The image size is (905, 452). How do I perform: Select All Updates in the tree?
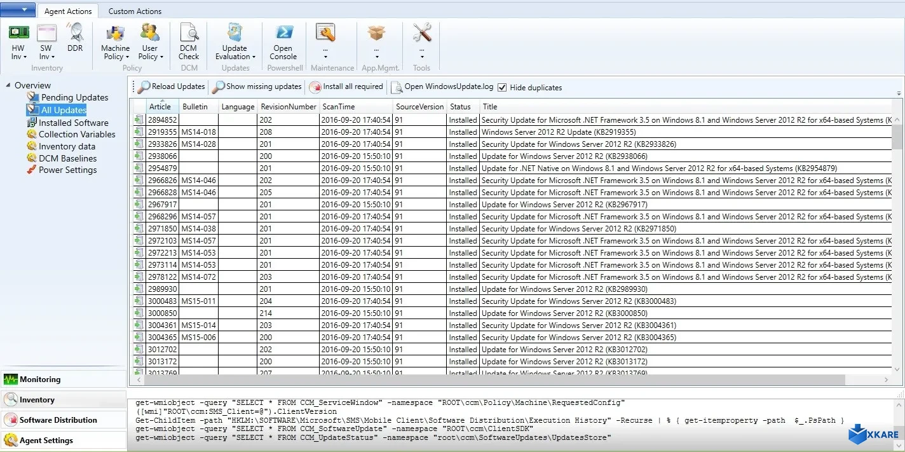coord(64,110)
